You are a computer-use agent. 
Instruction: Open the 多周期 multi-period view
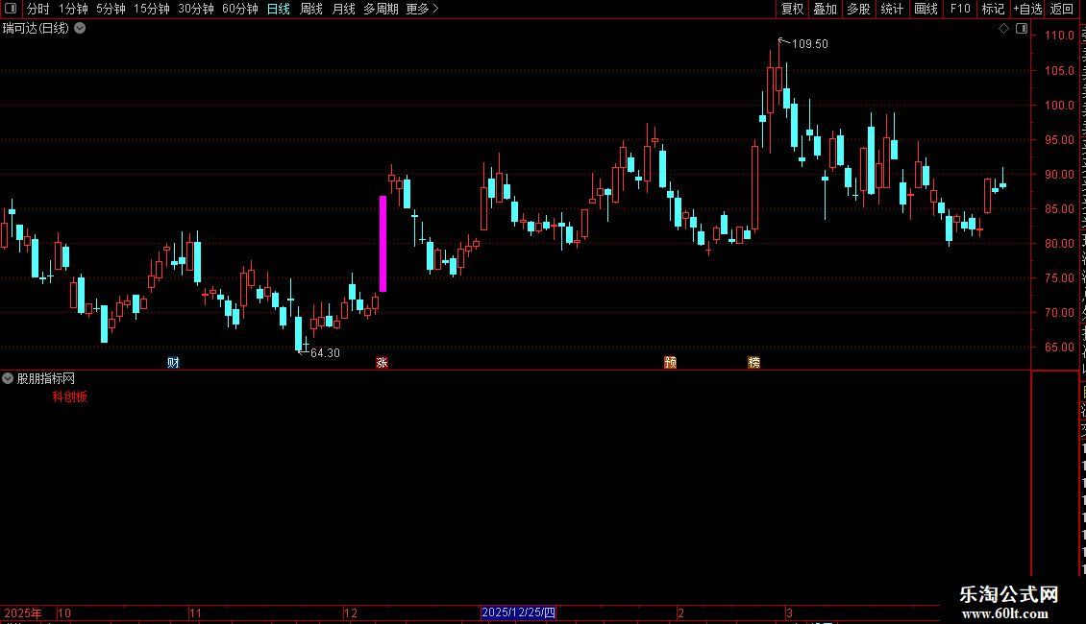pos(381,9)
